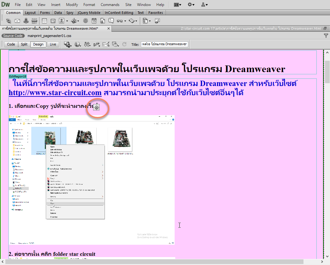Viewport: 330px width, 265px height.
Task: Click the Head key icon
Action: click(x=120, y=21)
